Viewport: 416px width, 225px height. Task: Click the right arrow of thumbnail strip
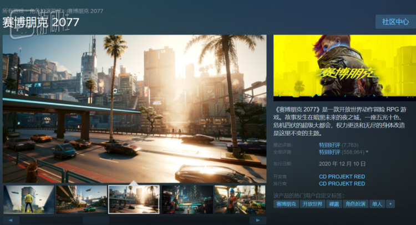coord(257,220)
